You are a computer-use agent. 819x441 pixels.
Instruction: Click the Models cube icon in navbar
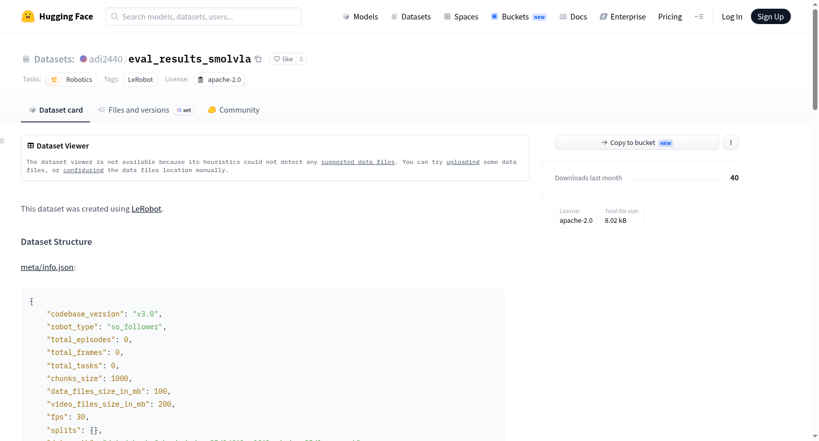(346, 16)
